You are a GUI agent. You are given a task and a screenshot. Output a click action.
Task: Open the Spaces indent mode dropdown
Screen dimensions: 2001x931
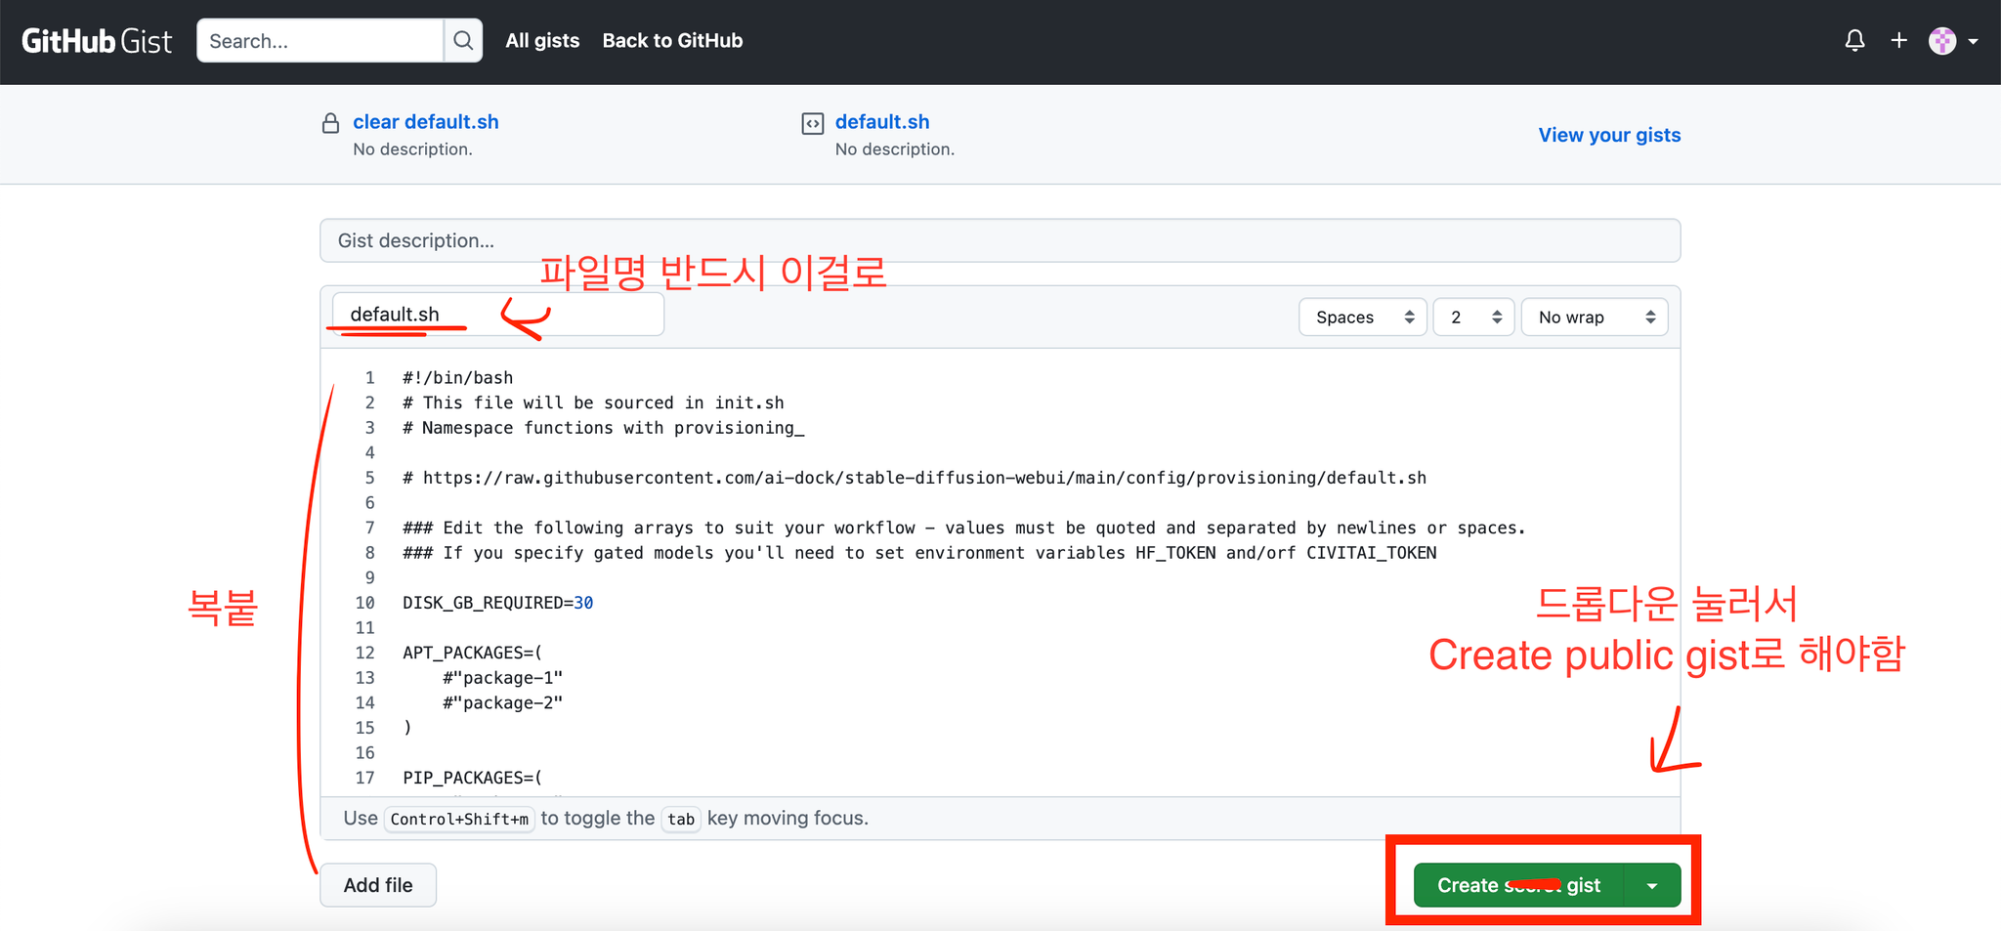(x=1363, y=317)
